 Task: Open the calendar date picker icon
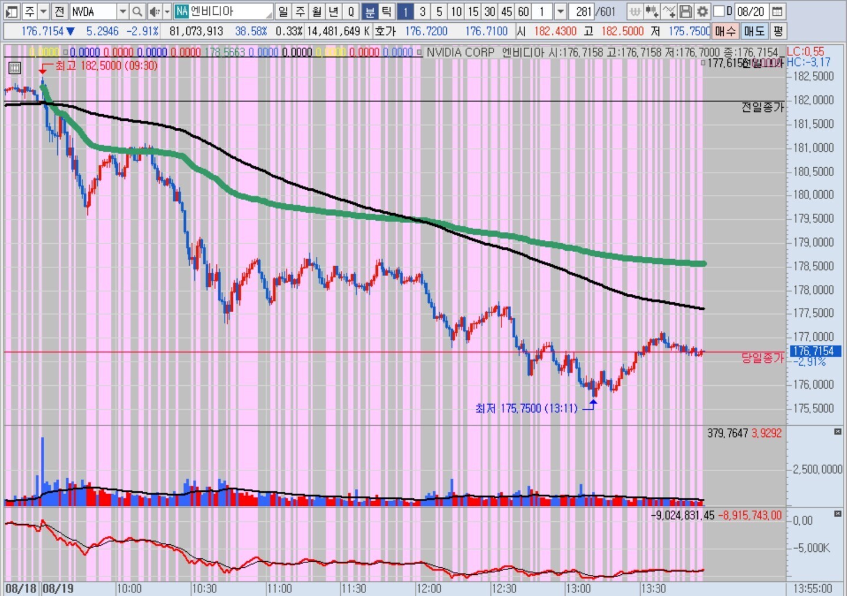(778, 11)
